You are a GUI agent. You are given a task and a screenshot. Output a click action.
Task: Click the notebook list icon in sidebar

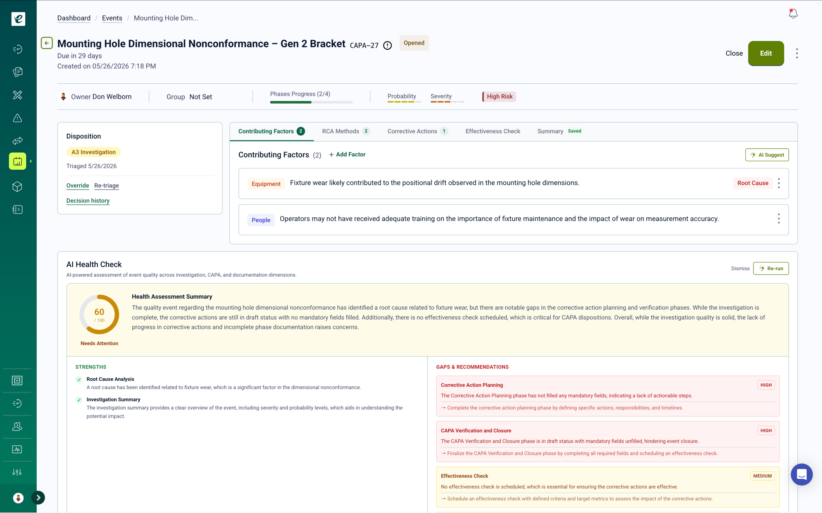coord(17,210)
